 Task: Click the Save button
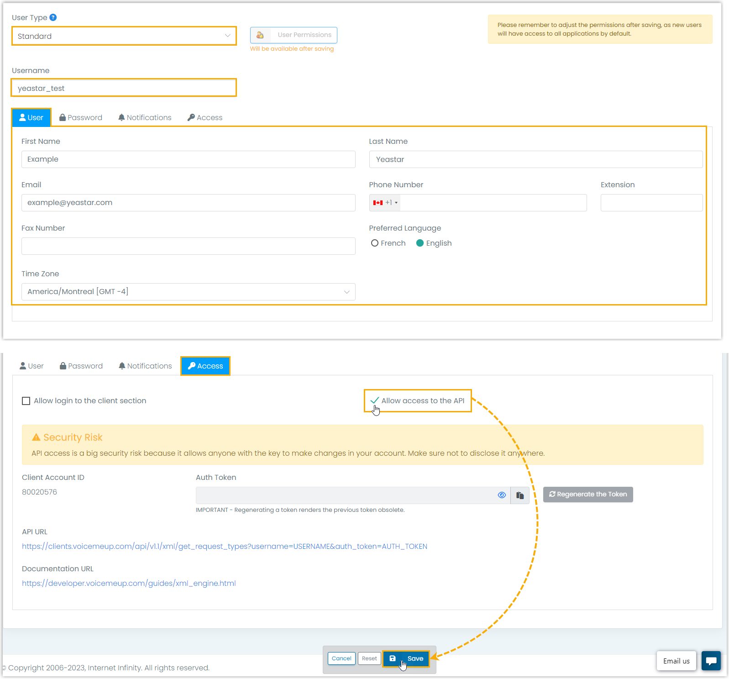(x=406, y=658)
